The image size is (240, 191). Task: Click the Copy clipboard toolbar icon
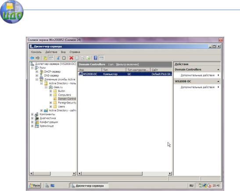[x=64, y=58]
